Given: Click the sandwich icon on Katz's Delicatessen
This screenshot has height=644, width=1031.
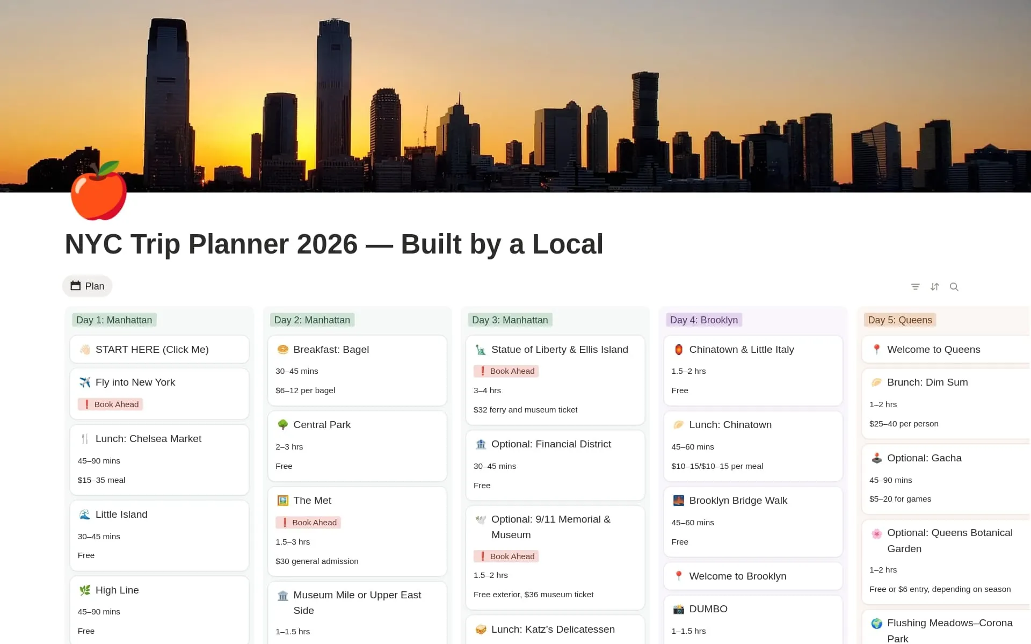Looking at the screenshot, I should 481,629.
